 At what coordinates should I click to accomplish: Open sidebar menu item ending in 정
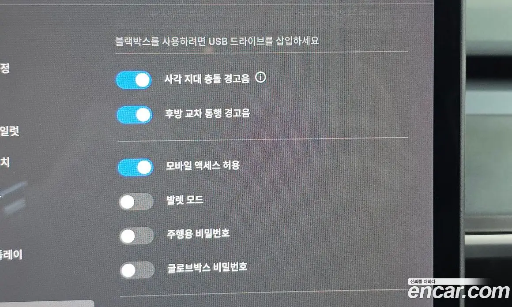pyautogui.click(x=5, y=68)
